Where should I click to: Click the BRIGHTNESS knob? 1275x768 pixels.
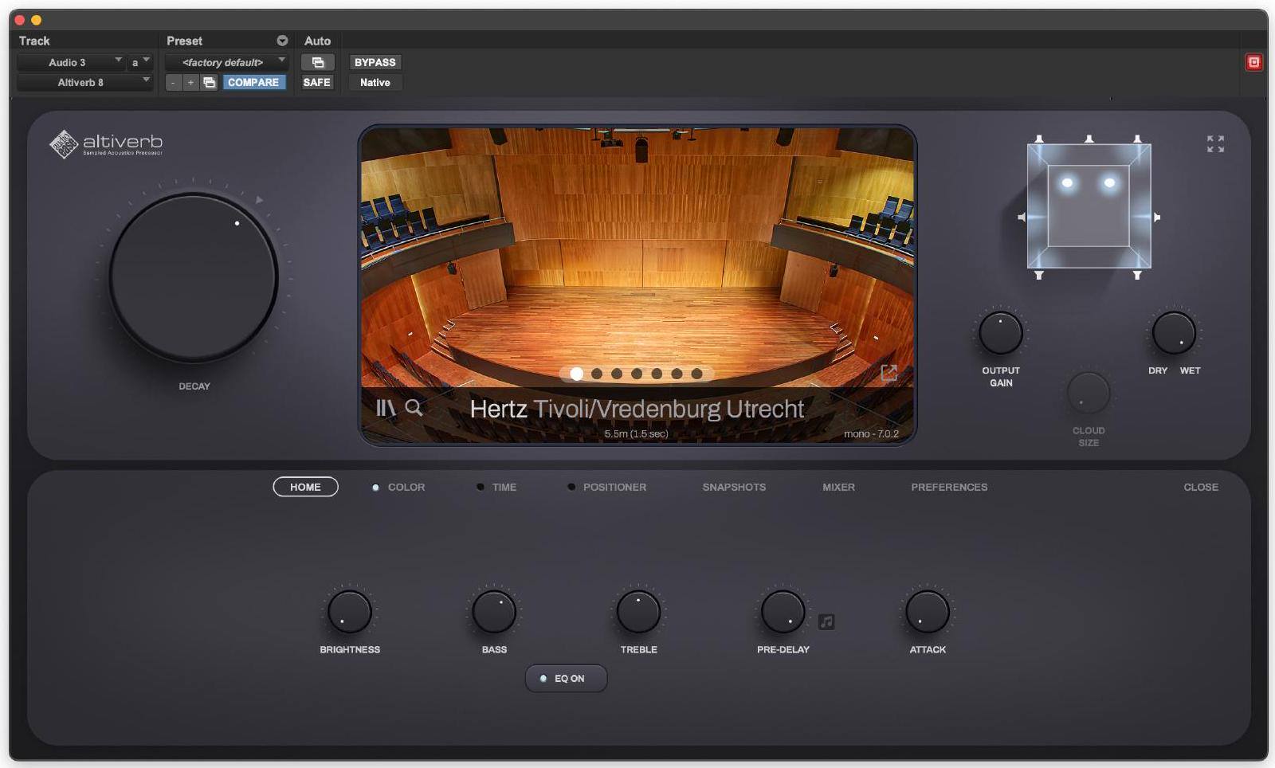[350, 612]
